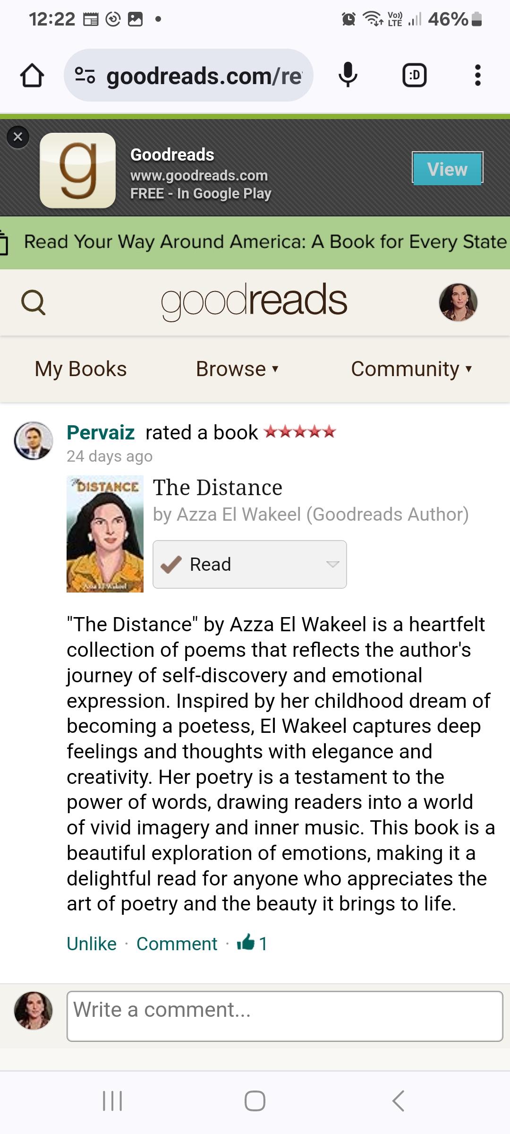Tap the site settings icon in address bar

click(x=85, y=76)
